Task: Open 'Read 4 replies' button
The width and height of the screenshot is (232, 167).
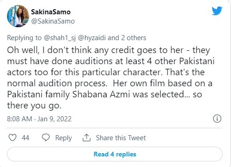Action: click(x=115, y=154)
